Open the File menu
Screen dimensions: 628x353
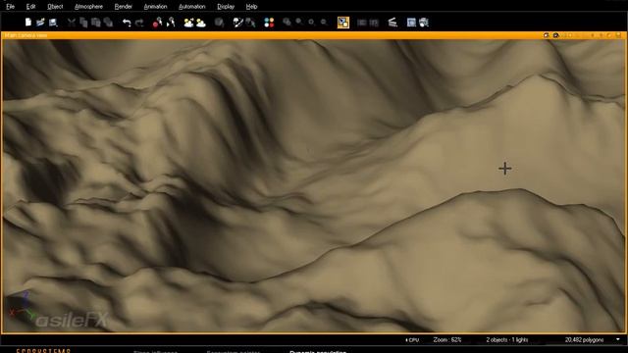point(10,7)
